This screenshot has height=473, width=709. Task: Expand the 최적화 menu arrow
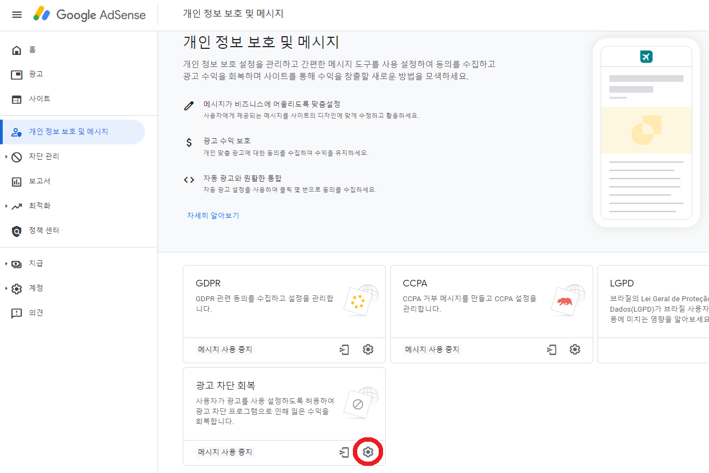[7, 206]
